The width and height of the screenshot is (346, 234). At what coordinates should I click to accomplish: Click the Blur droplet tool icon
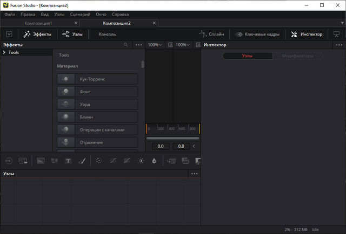[x=154, y=161]
